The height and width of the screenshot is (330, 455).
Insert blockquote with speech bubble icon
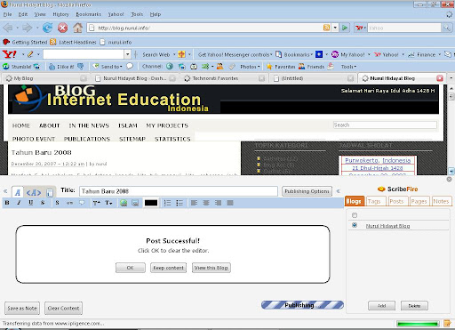click(82, 203)
